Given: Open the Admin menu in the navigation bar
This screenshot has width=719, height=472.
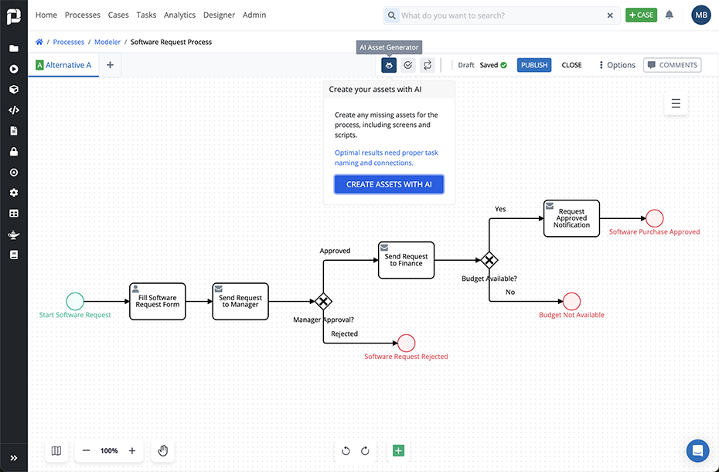Looking at the screenshot, I should point(254,15).
